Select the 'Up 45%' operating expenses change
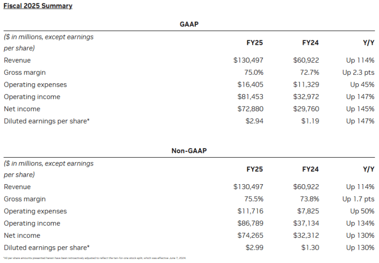 point(362,85)
